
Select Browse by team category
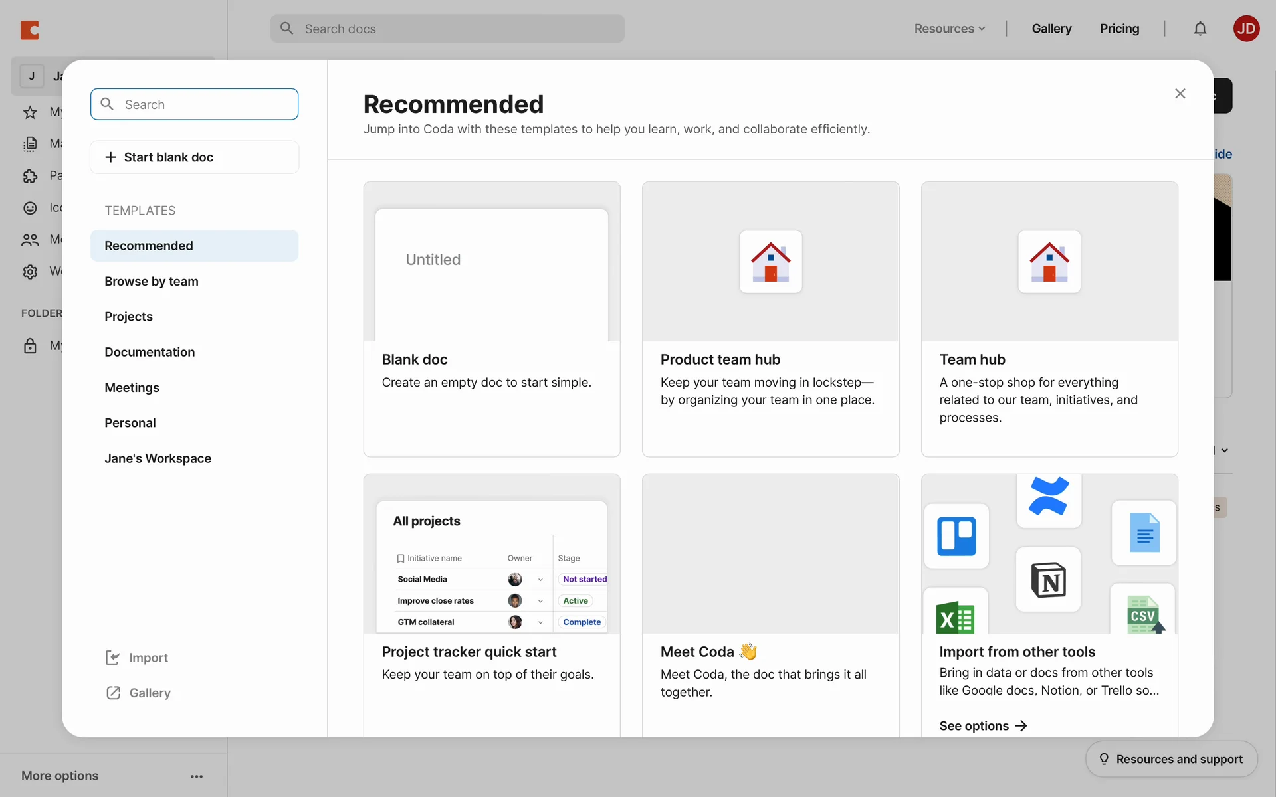point(152,281)
